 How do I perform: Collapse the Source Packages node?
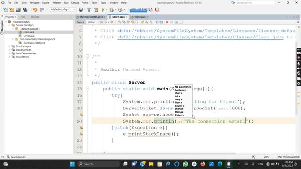9,25
